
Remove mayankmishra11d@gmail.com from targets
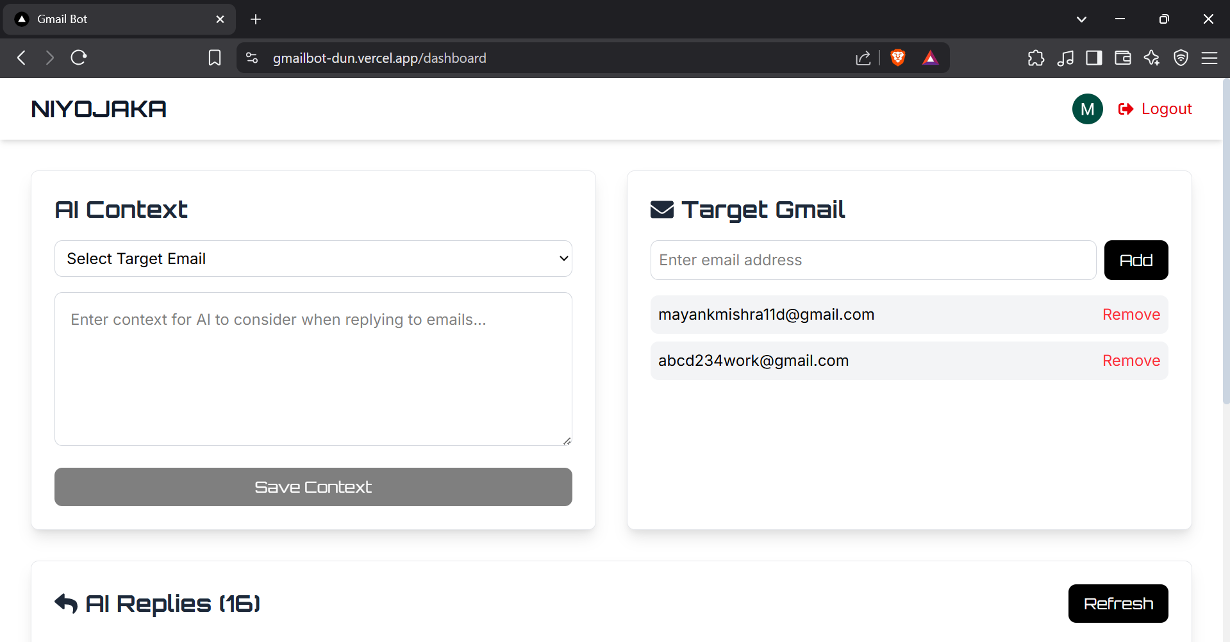coord(1131,315)
